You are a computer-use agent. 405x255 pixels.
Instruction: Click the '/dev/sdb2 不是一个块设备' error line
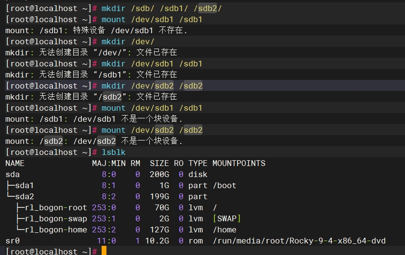[94, 141]
